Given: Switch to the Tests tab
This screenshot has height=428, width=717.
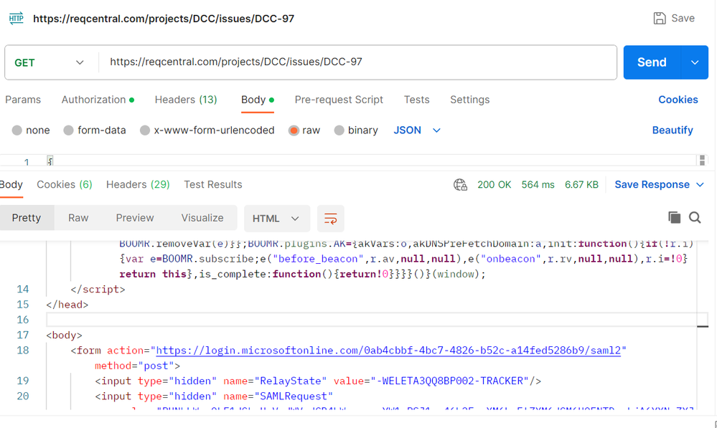Looking at the screenshot, I should [x=416, y=100].
